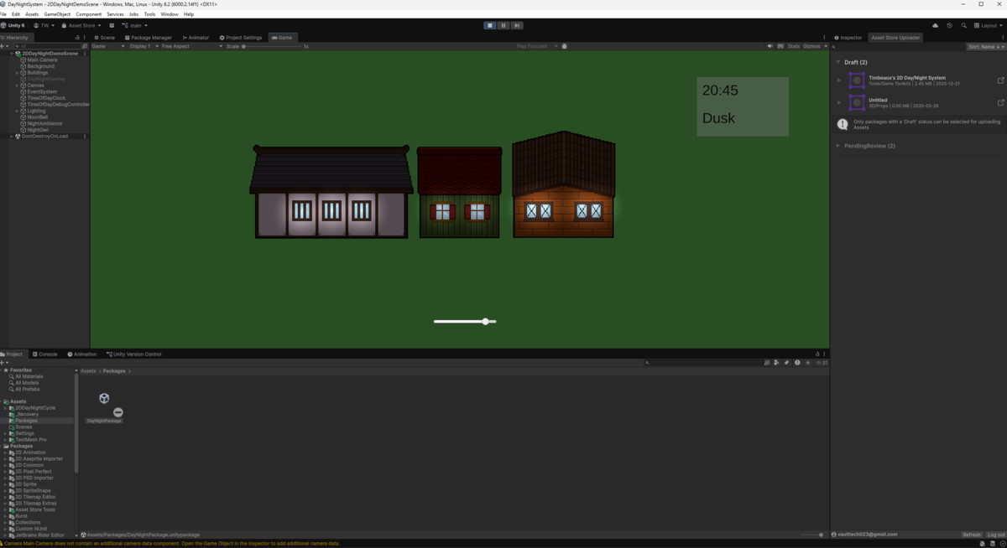
Task: Switch to the Animator tab
Action: [196, 38]
